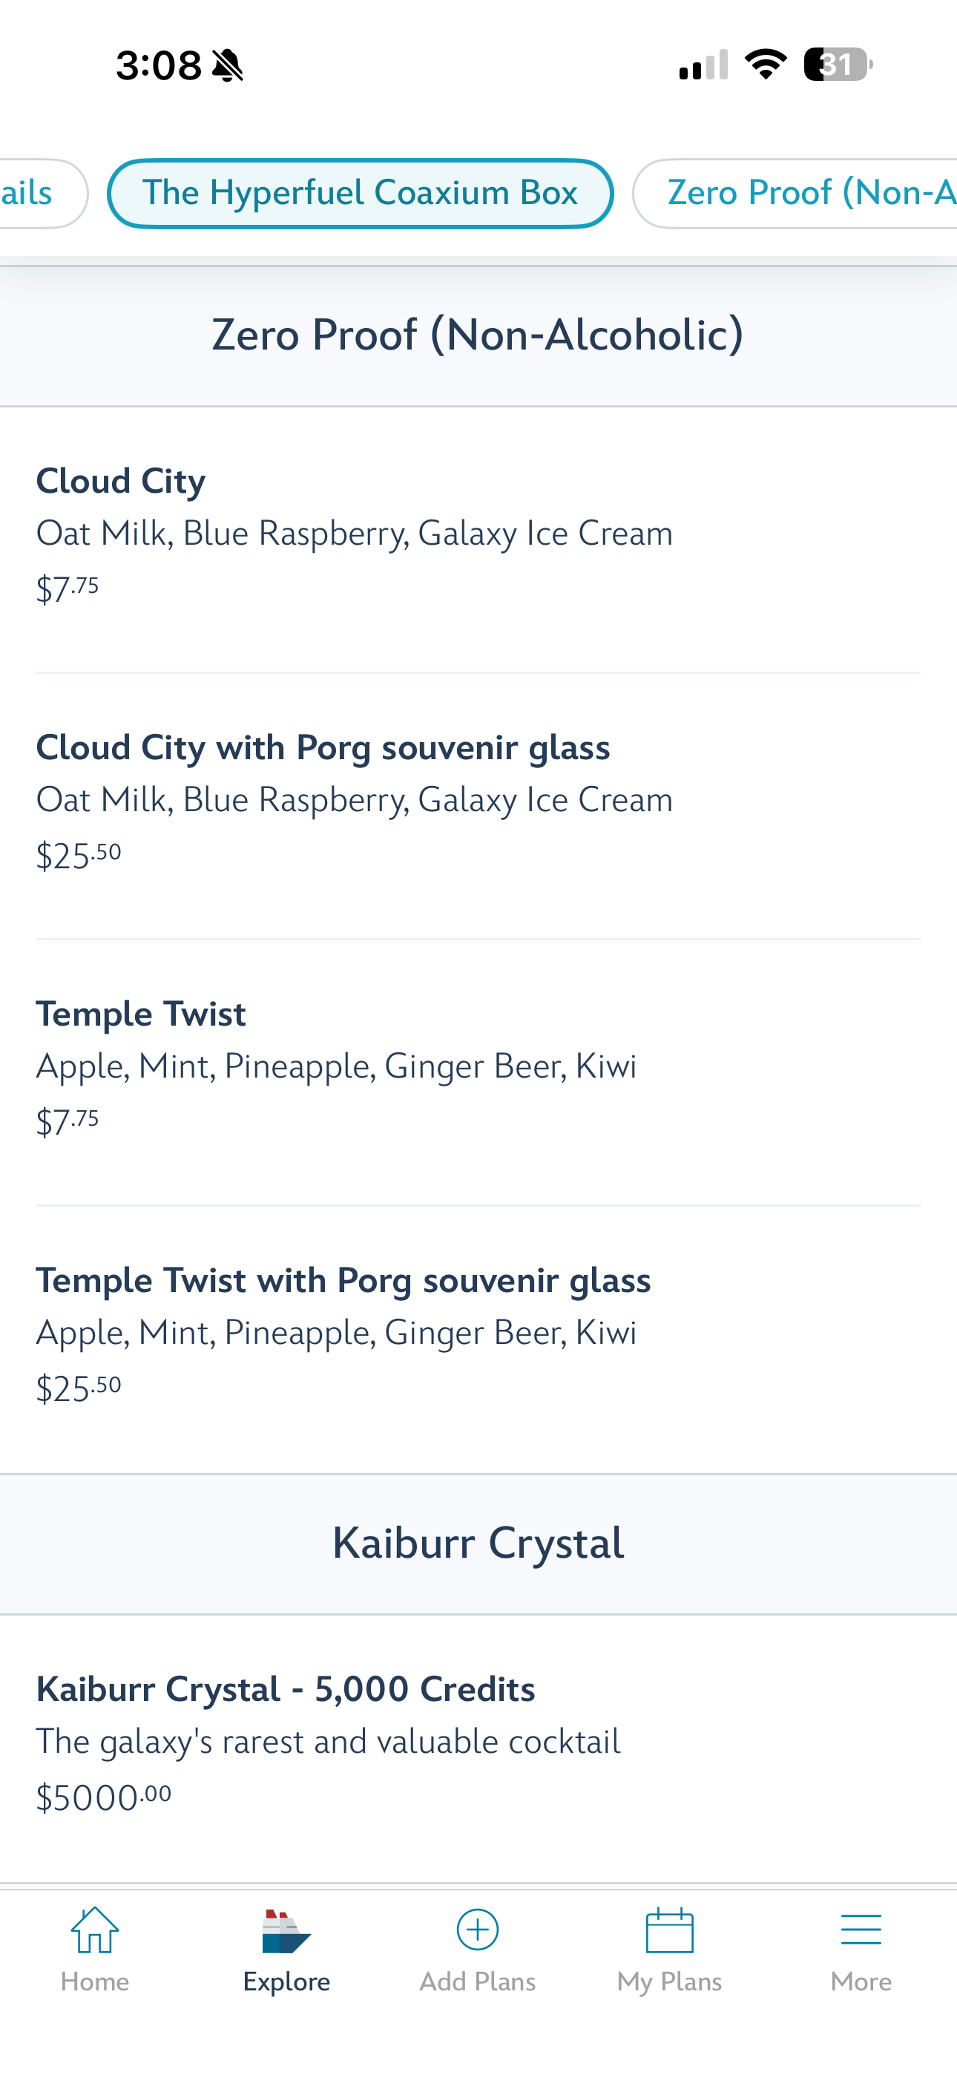Tap the Wi-Fi status icon
This screenshot has height=2075, width=957.
[x=766, y=65]
